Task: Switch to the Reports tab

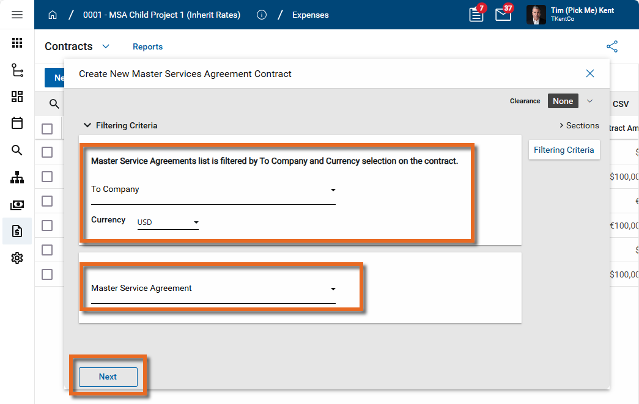Action: tap(147, 46)
